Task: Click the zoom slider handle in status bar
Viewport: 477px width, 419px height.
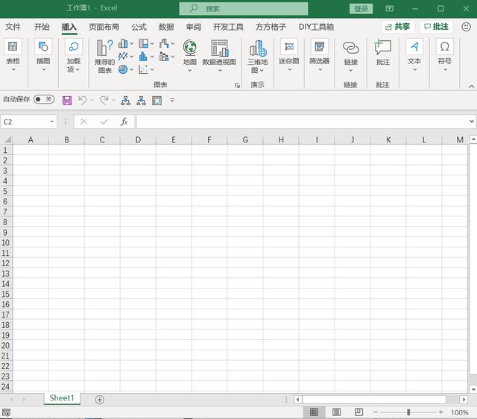Action: click(408, 412)
